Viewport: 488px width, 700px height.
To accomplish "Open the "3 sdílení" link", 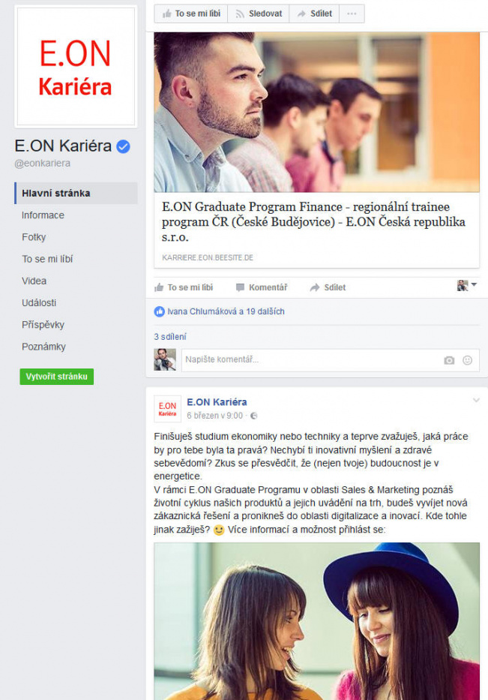I will click(170, 337).
